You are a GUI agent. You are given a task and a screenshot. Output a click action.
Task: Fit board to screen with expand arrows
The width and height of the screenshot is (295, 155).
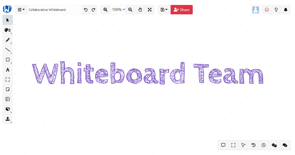click(150, 10)
